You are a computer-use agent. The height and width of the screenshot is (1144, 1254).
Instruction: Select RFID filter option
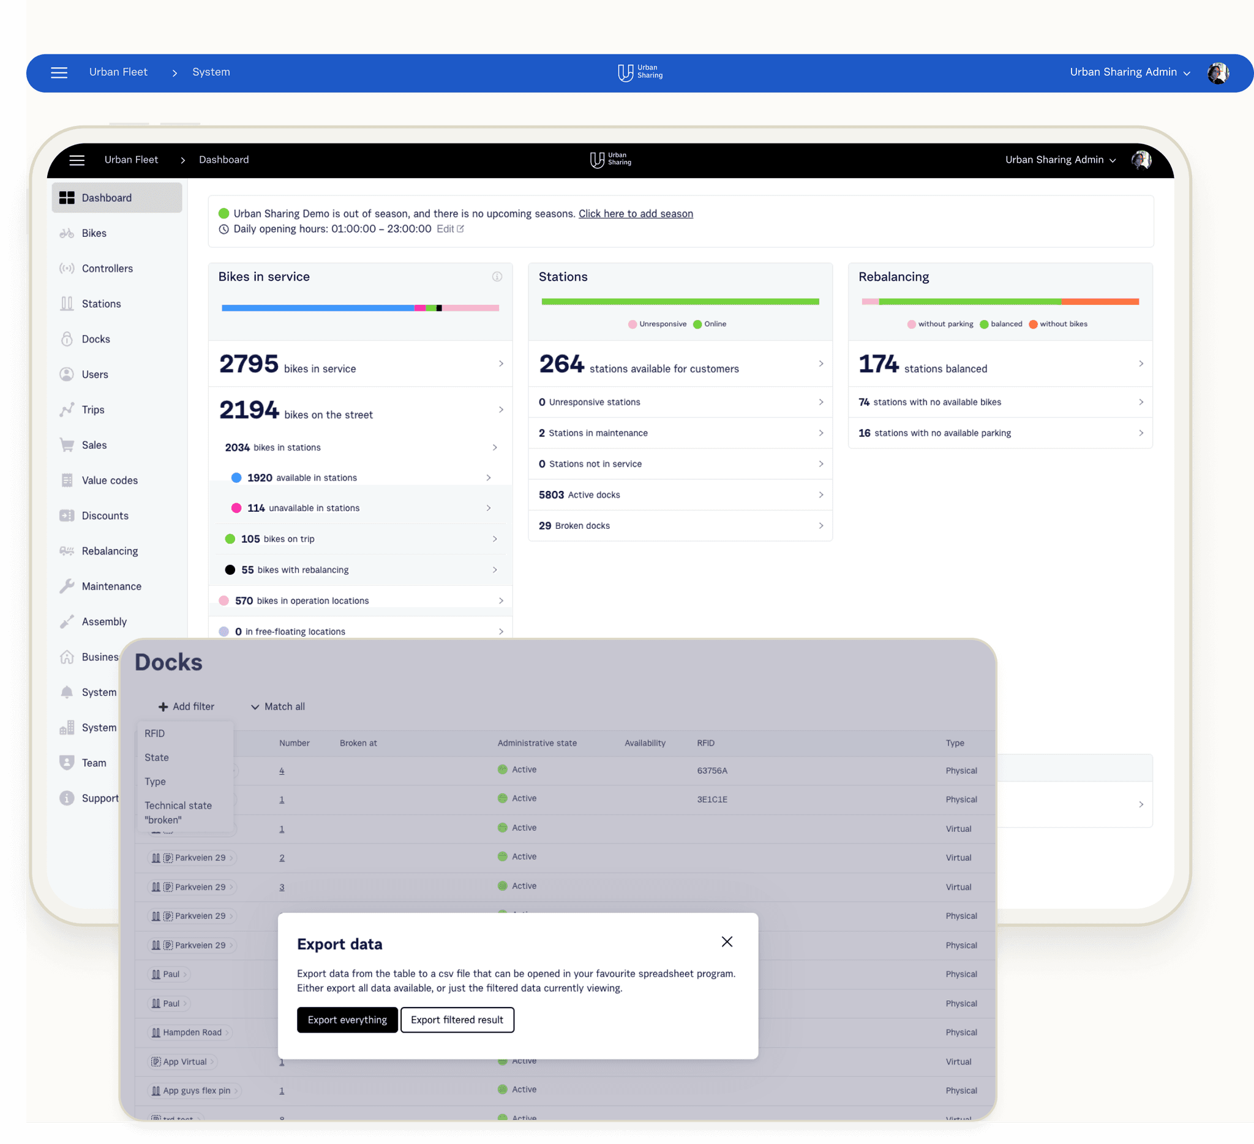click(x=186, y=734)
